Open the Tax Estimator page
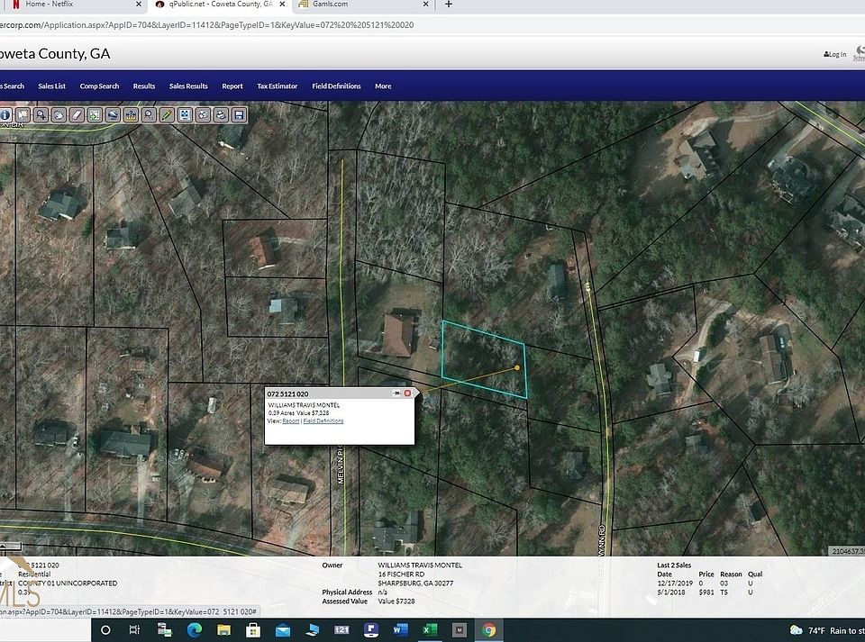The width and height of the screenshot is (865, 642). coord(277,86)
